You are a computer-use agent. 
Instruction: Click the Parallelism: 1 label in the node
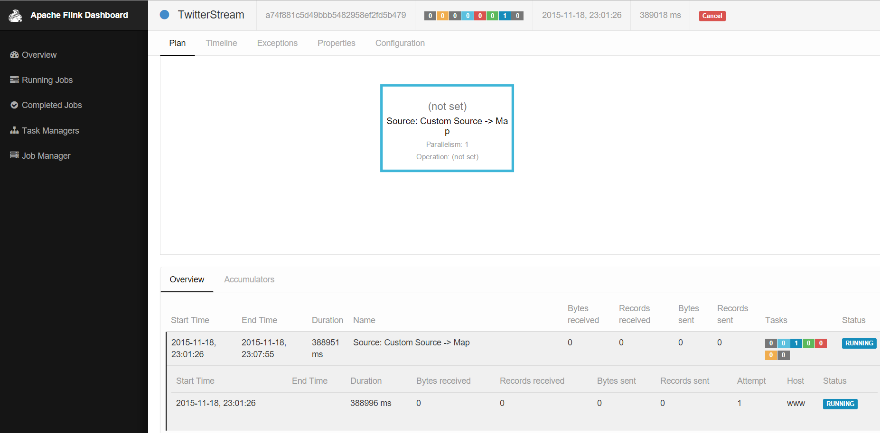(x=447, y=144)
